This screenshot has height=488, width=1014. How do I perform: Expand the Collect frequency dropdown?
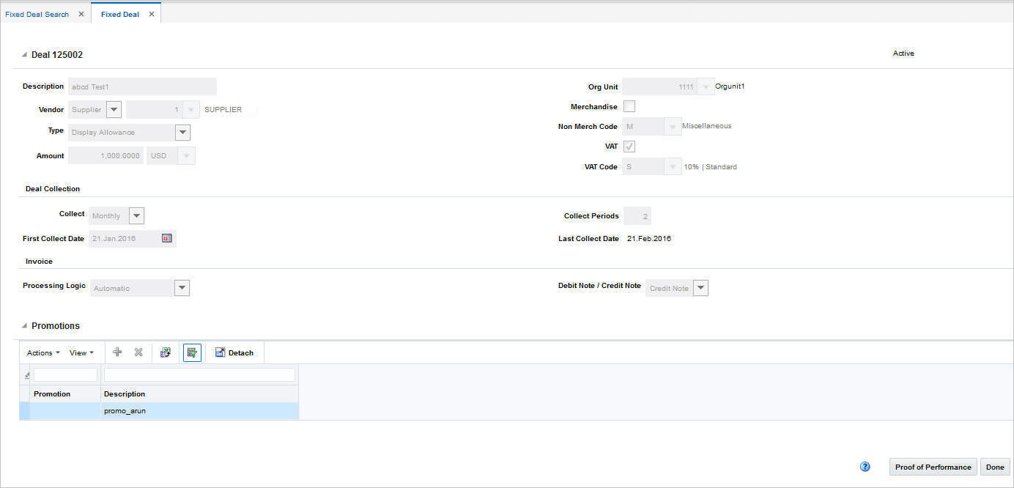(x=136, y=215)
